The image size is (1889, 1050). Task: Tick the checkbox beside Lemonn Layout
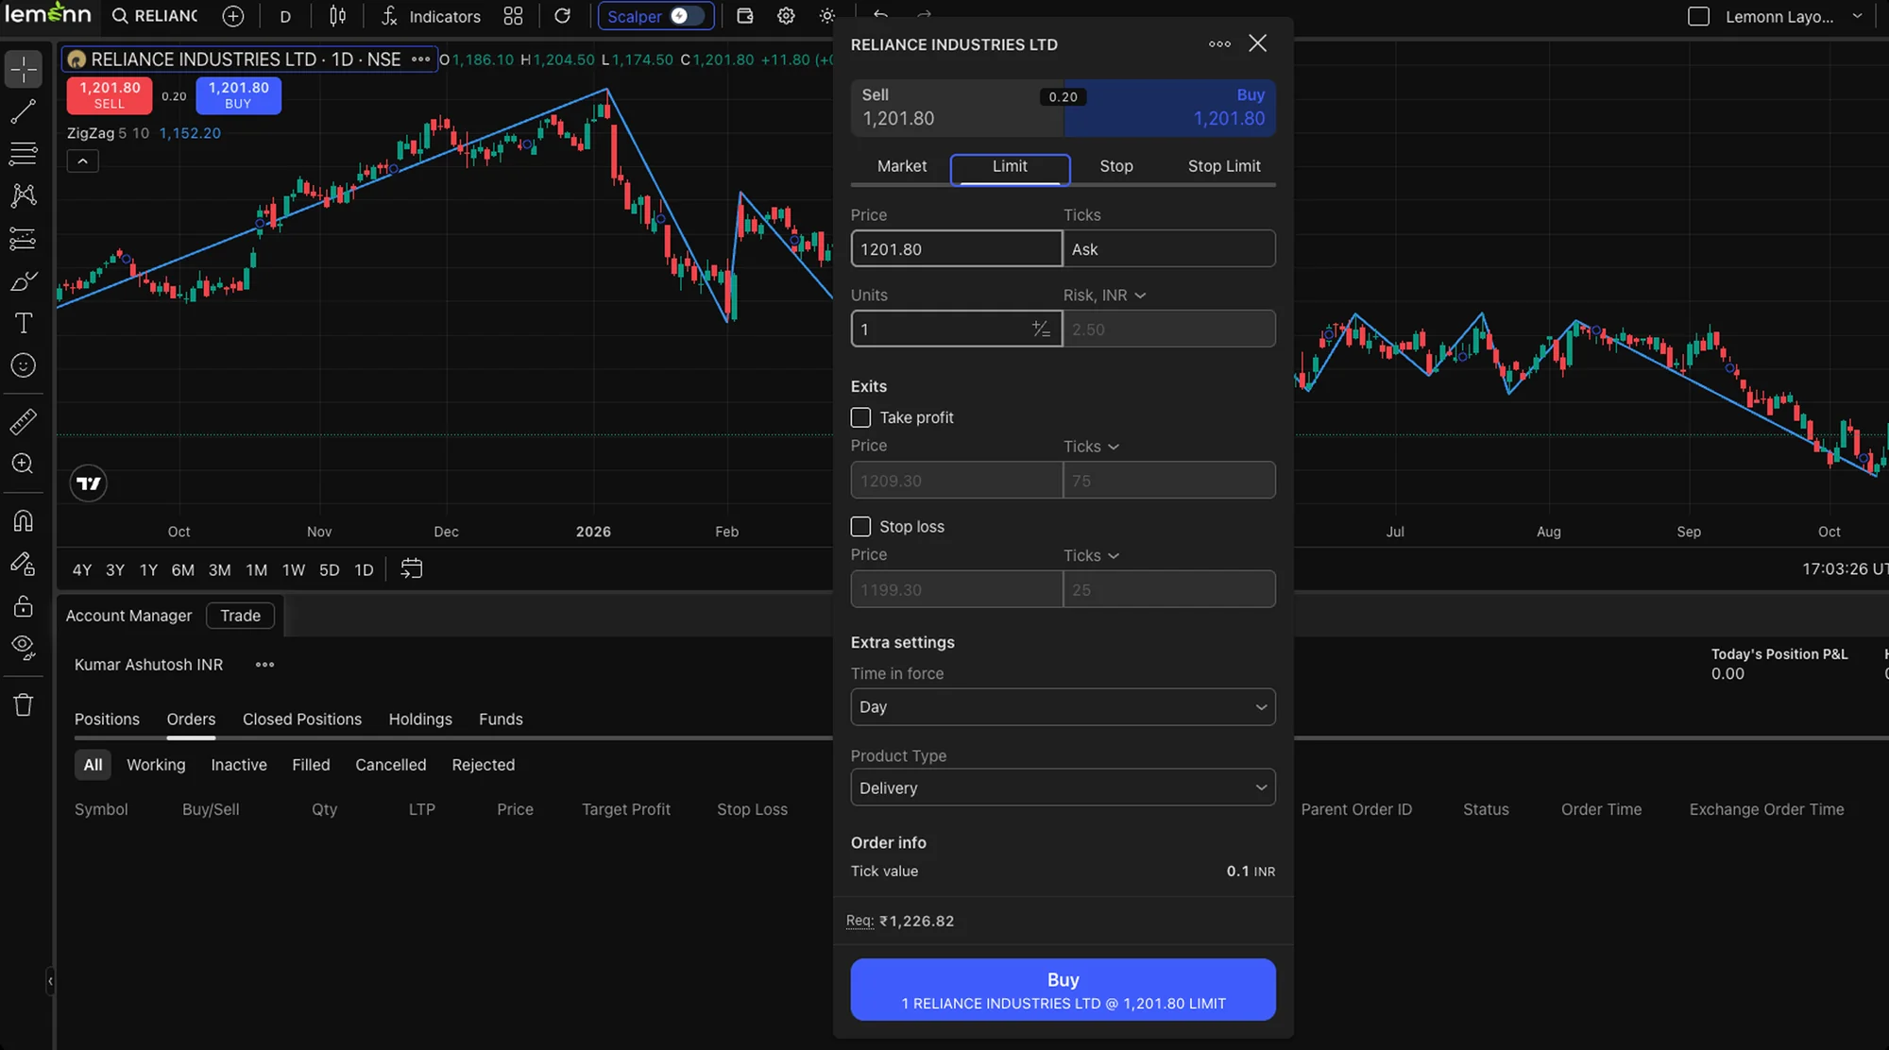click(1698, 16)
